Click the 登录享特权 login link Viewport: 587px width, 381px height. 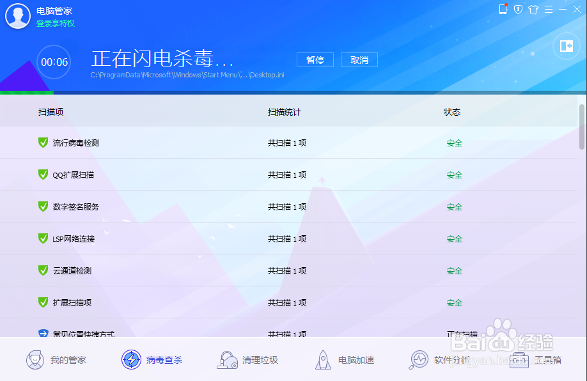tap(56, 23)
